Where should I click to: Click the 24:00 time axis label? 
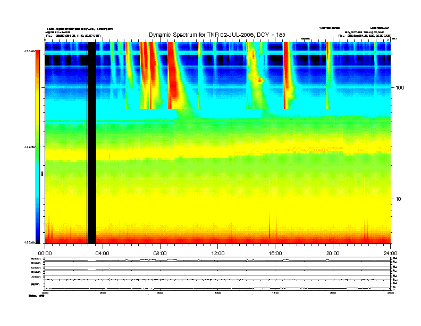tap(390, 254)
